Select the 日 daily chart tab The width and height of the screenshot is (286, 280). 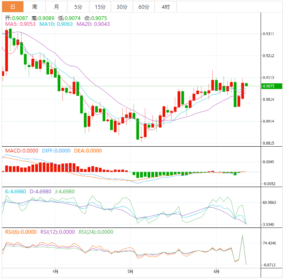coord(12,7)
